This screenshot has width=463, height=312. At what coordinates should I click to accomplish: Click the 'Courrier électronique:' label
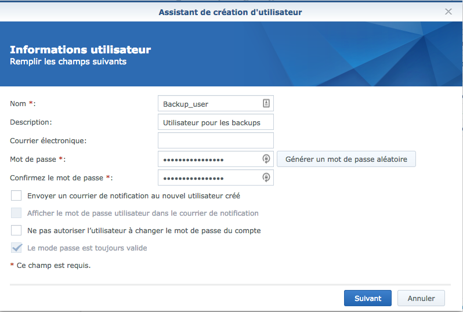coord(48,141)
